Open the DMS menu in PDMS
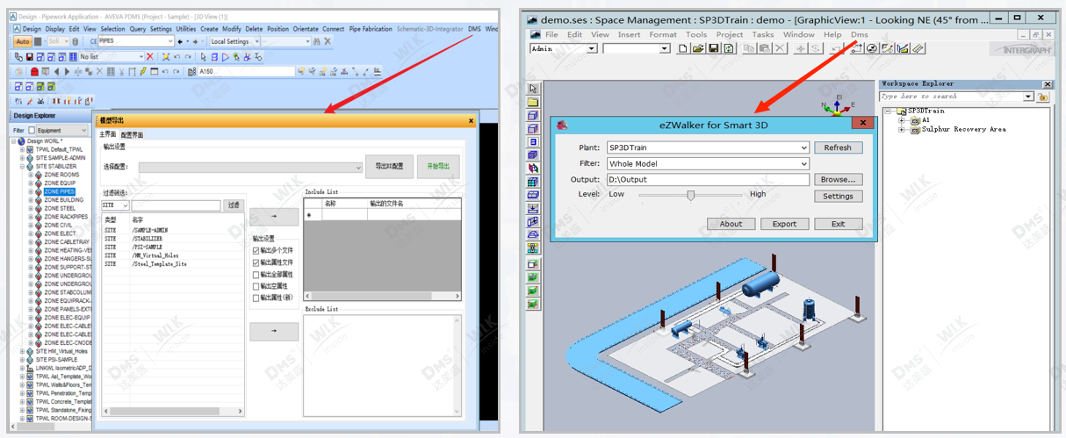The image size is (1066, 438). pyautogui.click(x=474, y=29)
